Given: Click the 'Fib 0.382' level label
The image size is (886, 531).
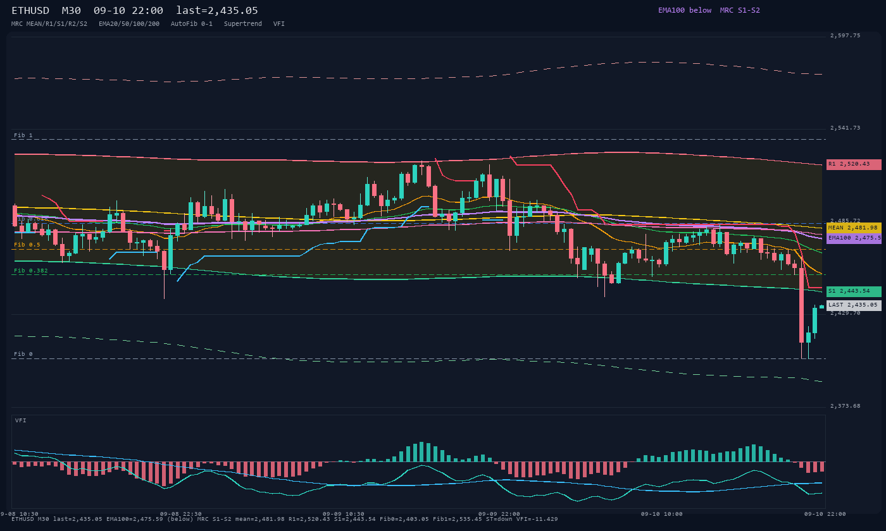Looking at the screenshot, I should (x=31, y=271).
